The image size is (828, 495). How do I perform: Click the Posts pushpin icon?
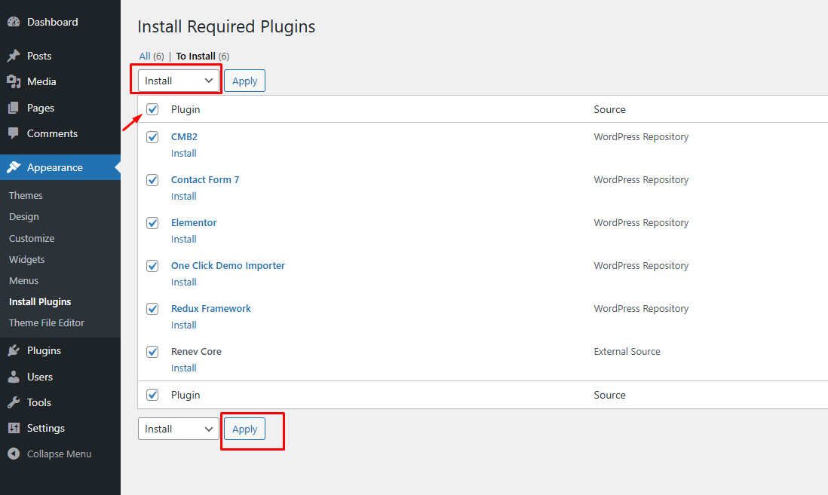[x=14, y=56]
